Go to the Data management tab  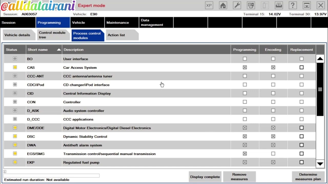click(156, 22)
